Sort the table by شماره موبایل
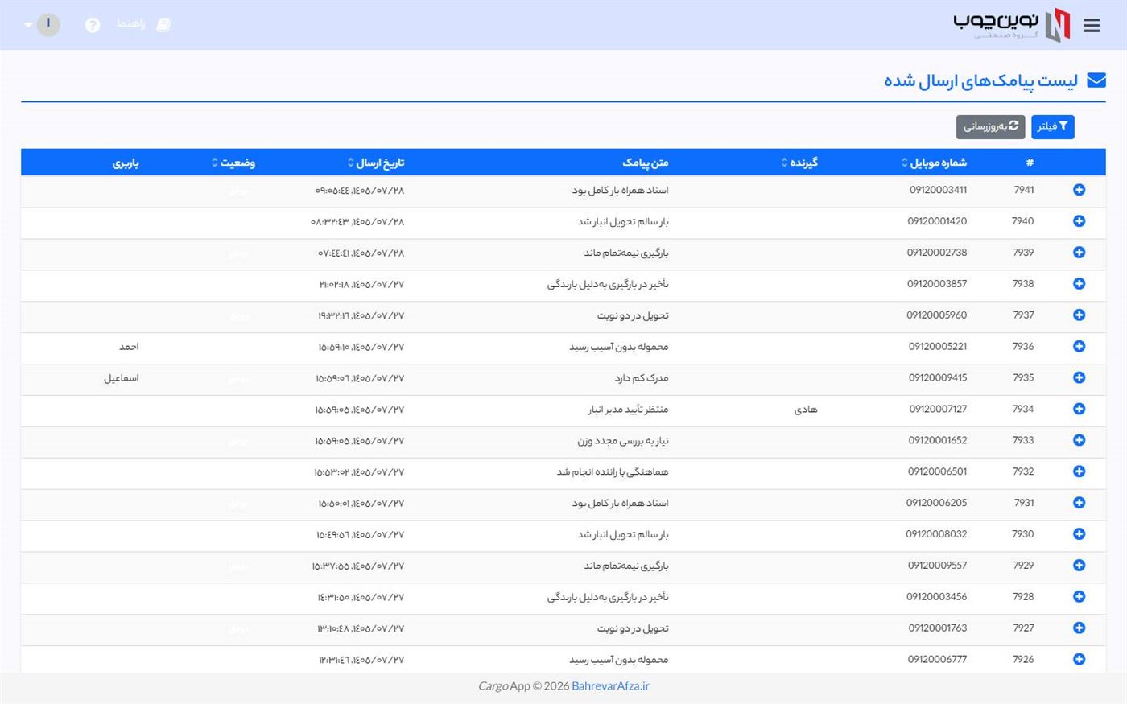This screenshot has width=1127, height=704. coord(934,163)
